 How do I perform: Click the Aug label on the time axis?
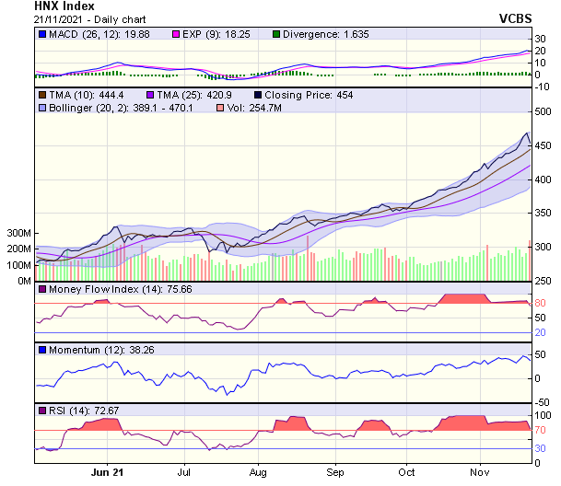point(259,471)
